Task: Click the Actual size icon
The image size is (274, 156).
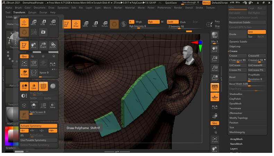Action: pyautogui.click(x=215, y=68)
